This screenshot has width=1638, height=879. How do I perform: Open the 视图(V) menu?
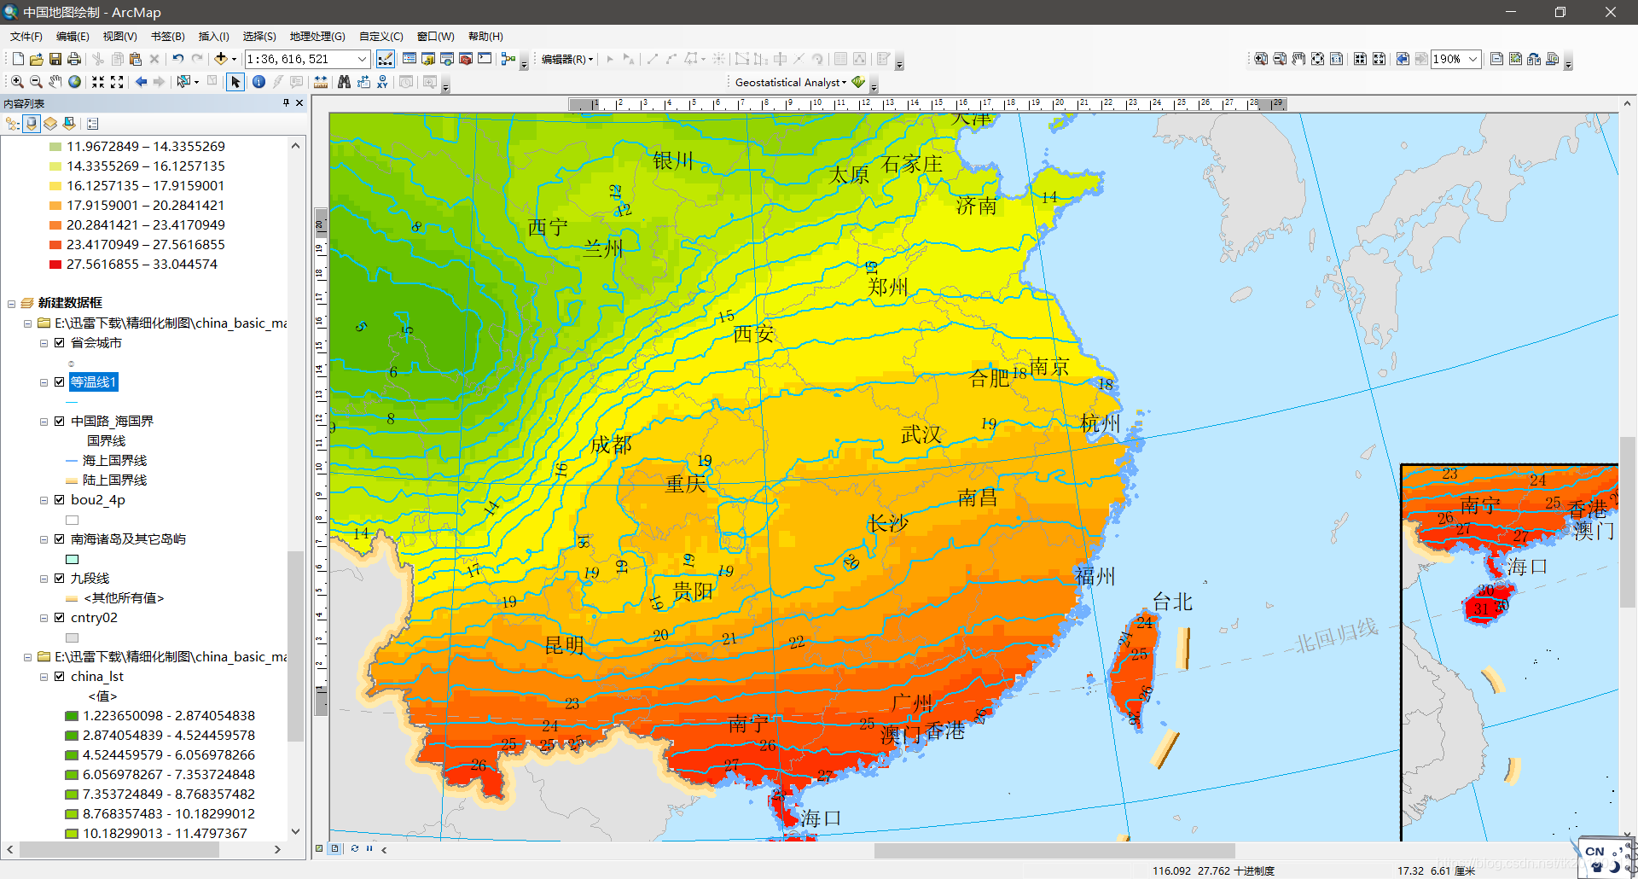(120, 36)
